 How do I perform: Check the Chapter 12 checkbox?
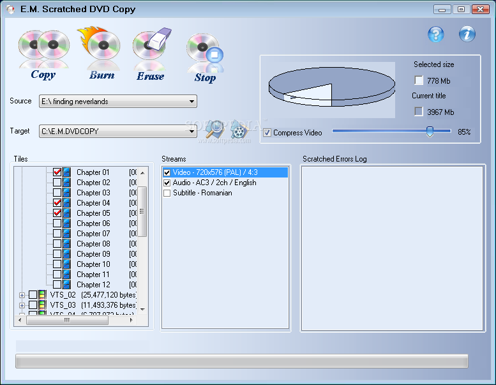[57, 284]
